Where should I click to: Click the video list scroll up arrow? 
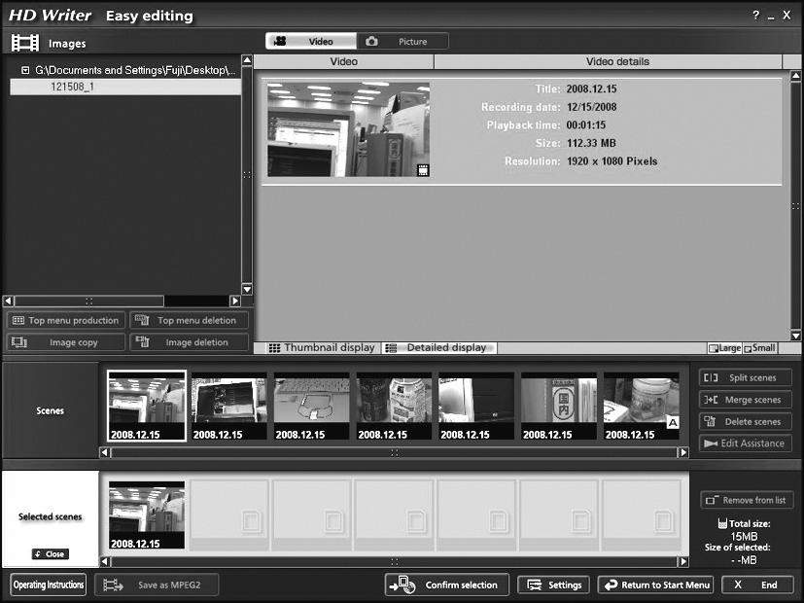point(795,76)
